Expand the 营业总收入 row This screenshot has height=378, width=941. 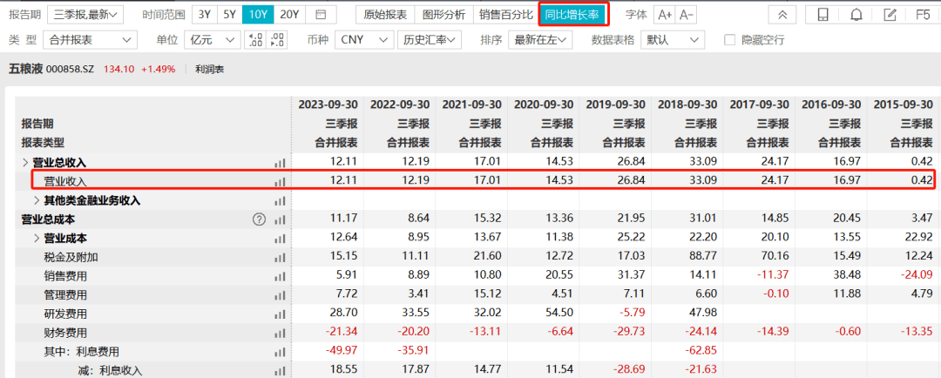click(25, 162)
